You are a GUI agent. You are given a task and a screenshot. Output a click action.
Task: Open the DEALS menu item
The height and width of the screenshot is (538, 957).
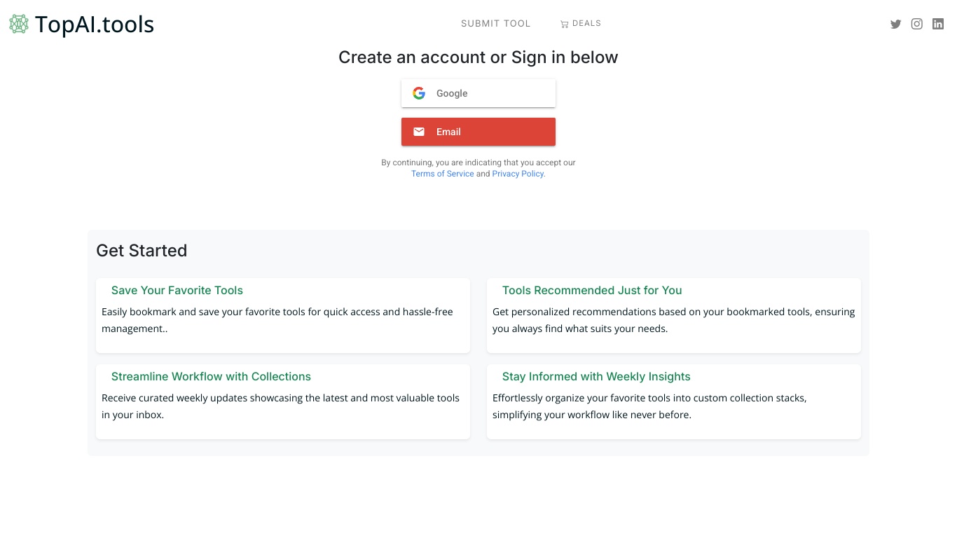581,24
